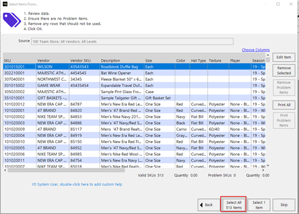
Task: Click the Edit Item button
Action: [x=284, y=57]
